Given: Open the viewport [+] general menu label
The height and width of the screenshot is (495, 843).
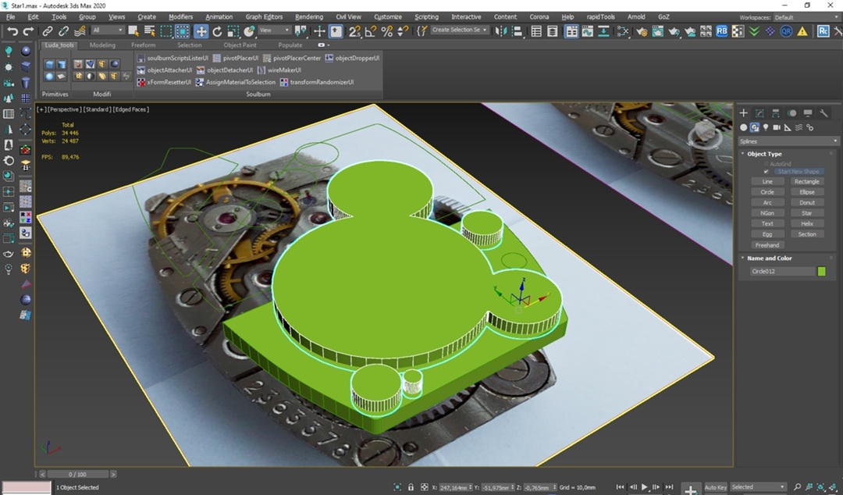Looking at the screenshot, I should (41, 109).
